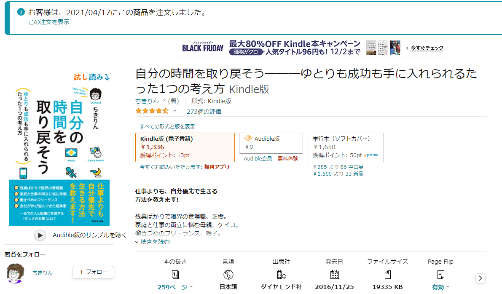502x294 pixels.
Task: Click the ちきりん author avatar
Action: coord(15,273)
